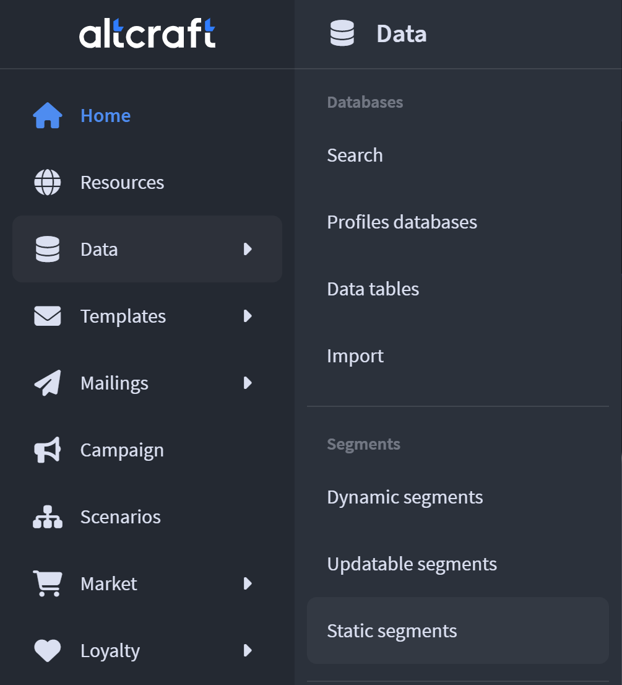622x685 pixels.
Task: Expand the Data submenu arrow
Action: pyautogui.click(x=248, y=250)
